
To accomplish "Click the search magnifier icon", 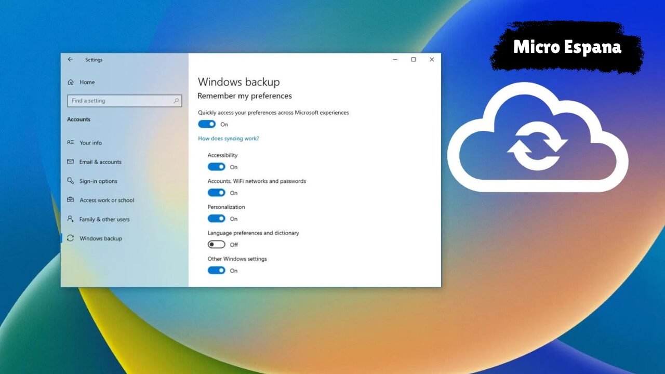I will [x=176, y=101].
